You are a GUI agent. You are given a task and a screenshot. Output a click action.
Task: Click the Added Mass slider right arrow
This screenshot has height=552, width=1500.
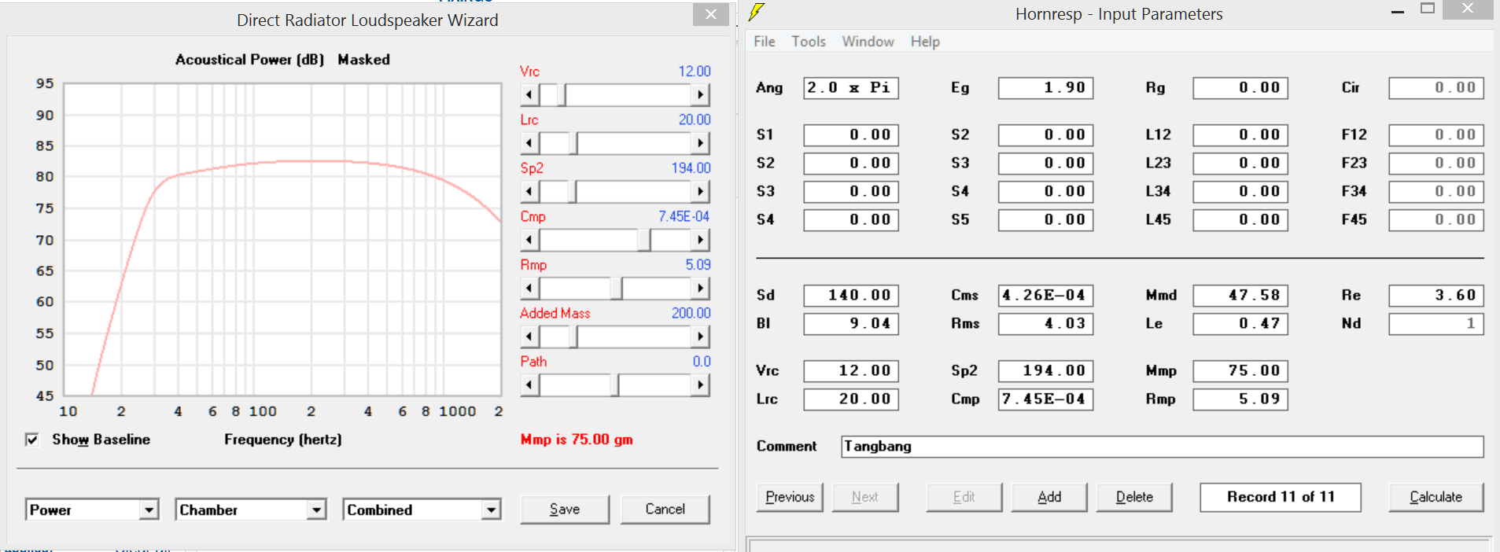point(700,337)
